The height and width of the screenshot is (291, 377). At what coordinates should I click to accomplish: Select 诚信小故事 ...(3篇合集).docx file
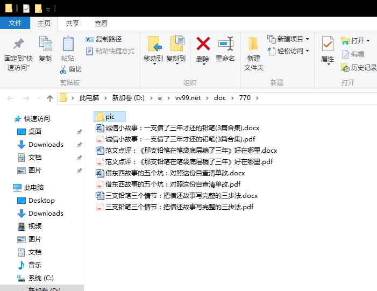[177, 128]
